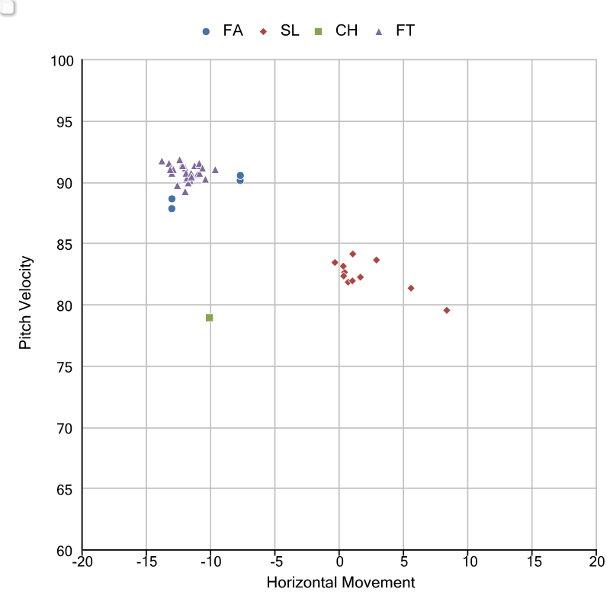Click the second-rightmost red diamond point

tap(411, 288)
